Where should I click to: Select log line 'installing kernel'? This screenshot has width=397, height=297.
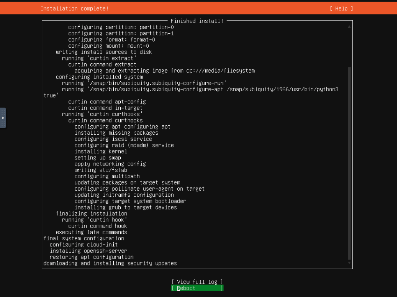pyautogui.click(x=101, y=152)
